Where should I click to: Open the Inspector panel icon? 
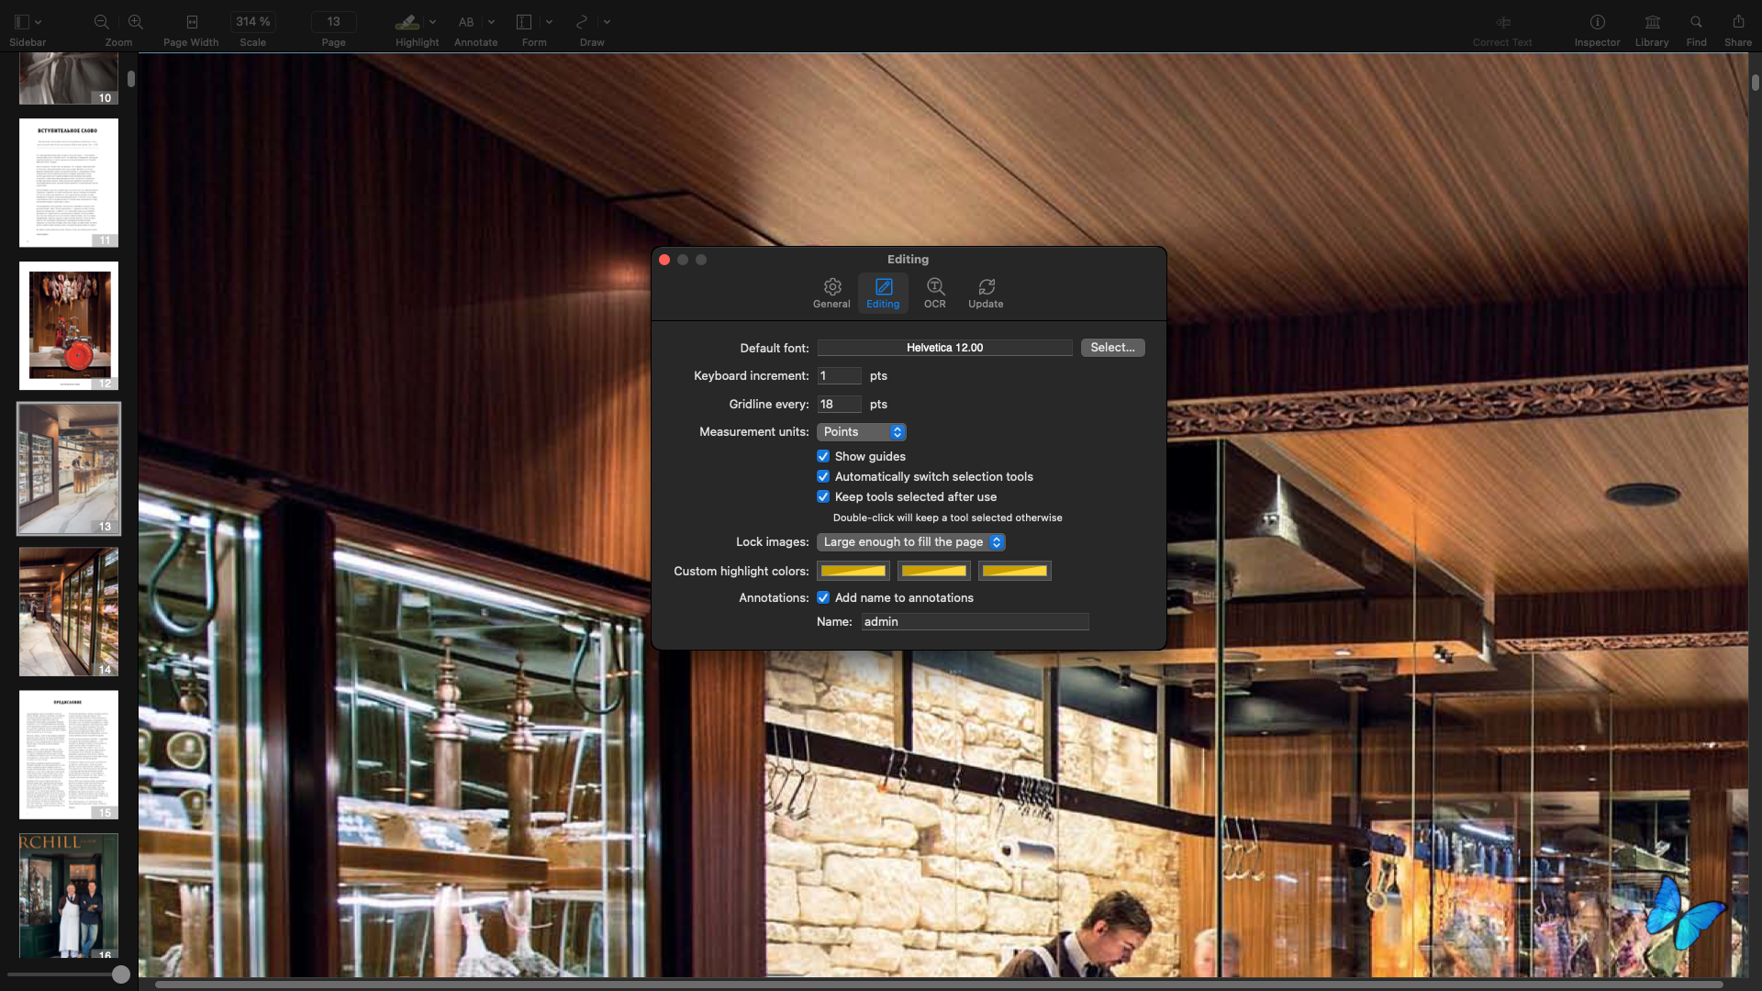click(1597, 22)
